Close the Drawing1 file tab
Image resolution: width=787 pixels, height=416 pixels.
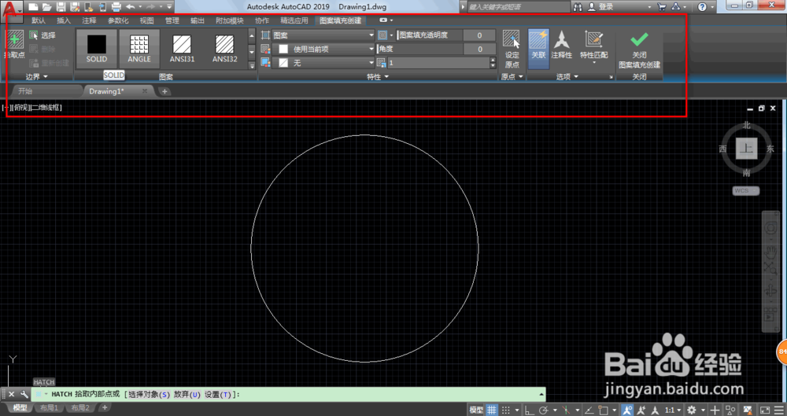pyautogui.click(x=145, y=91)
